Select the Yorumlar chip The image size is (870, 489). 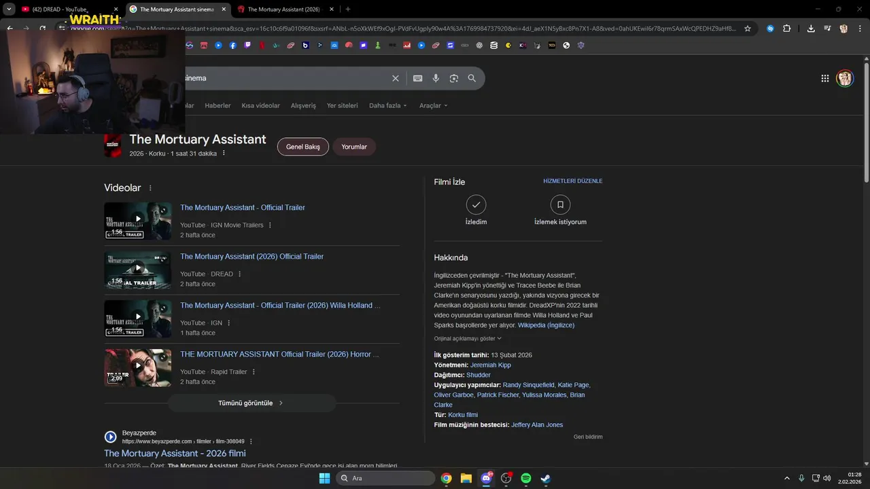[x=354, y=147]
